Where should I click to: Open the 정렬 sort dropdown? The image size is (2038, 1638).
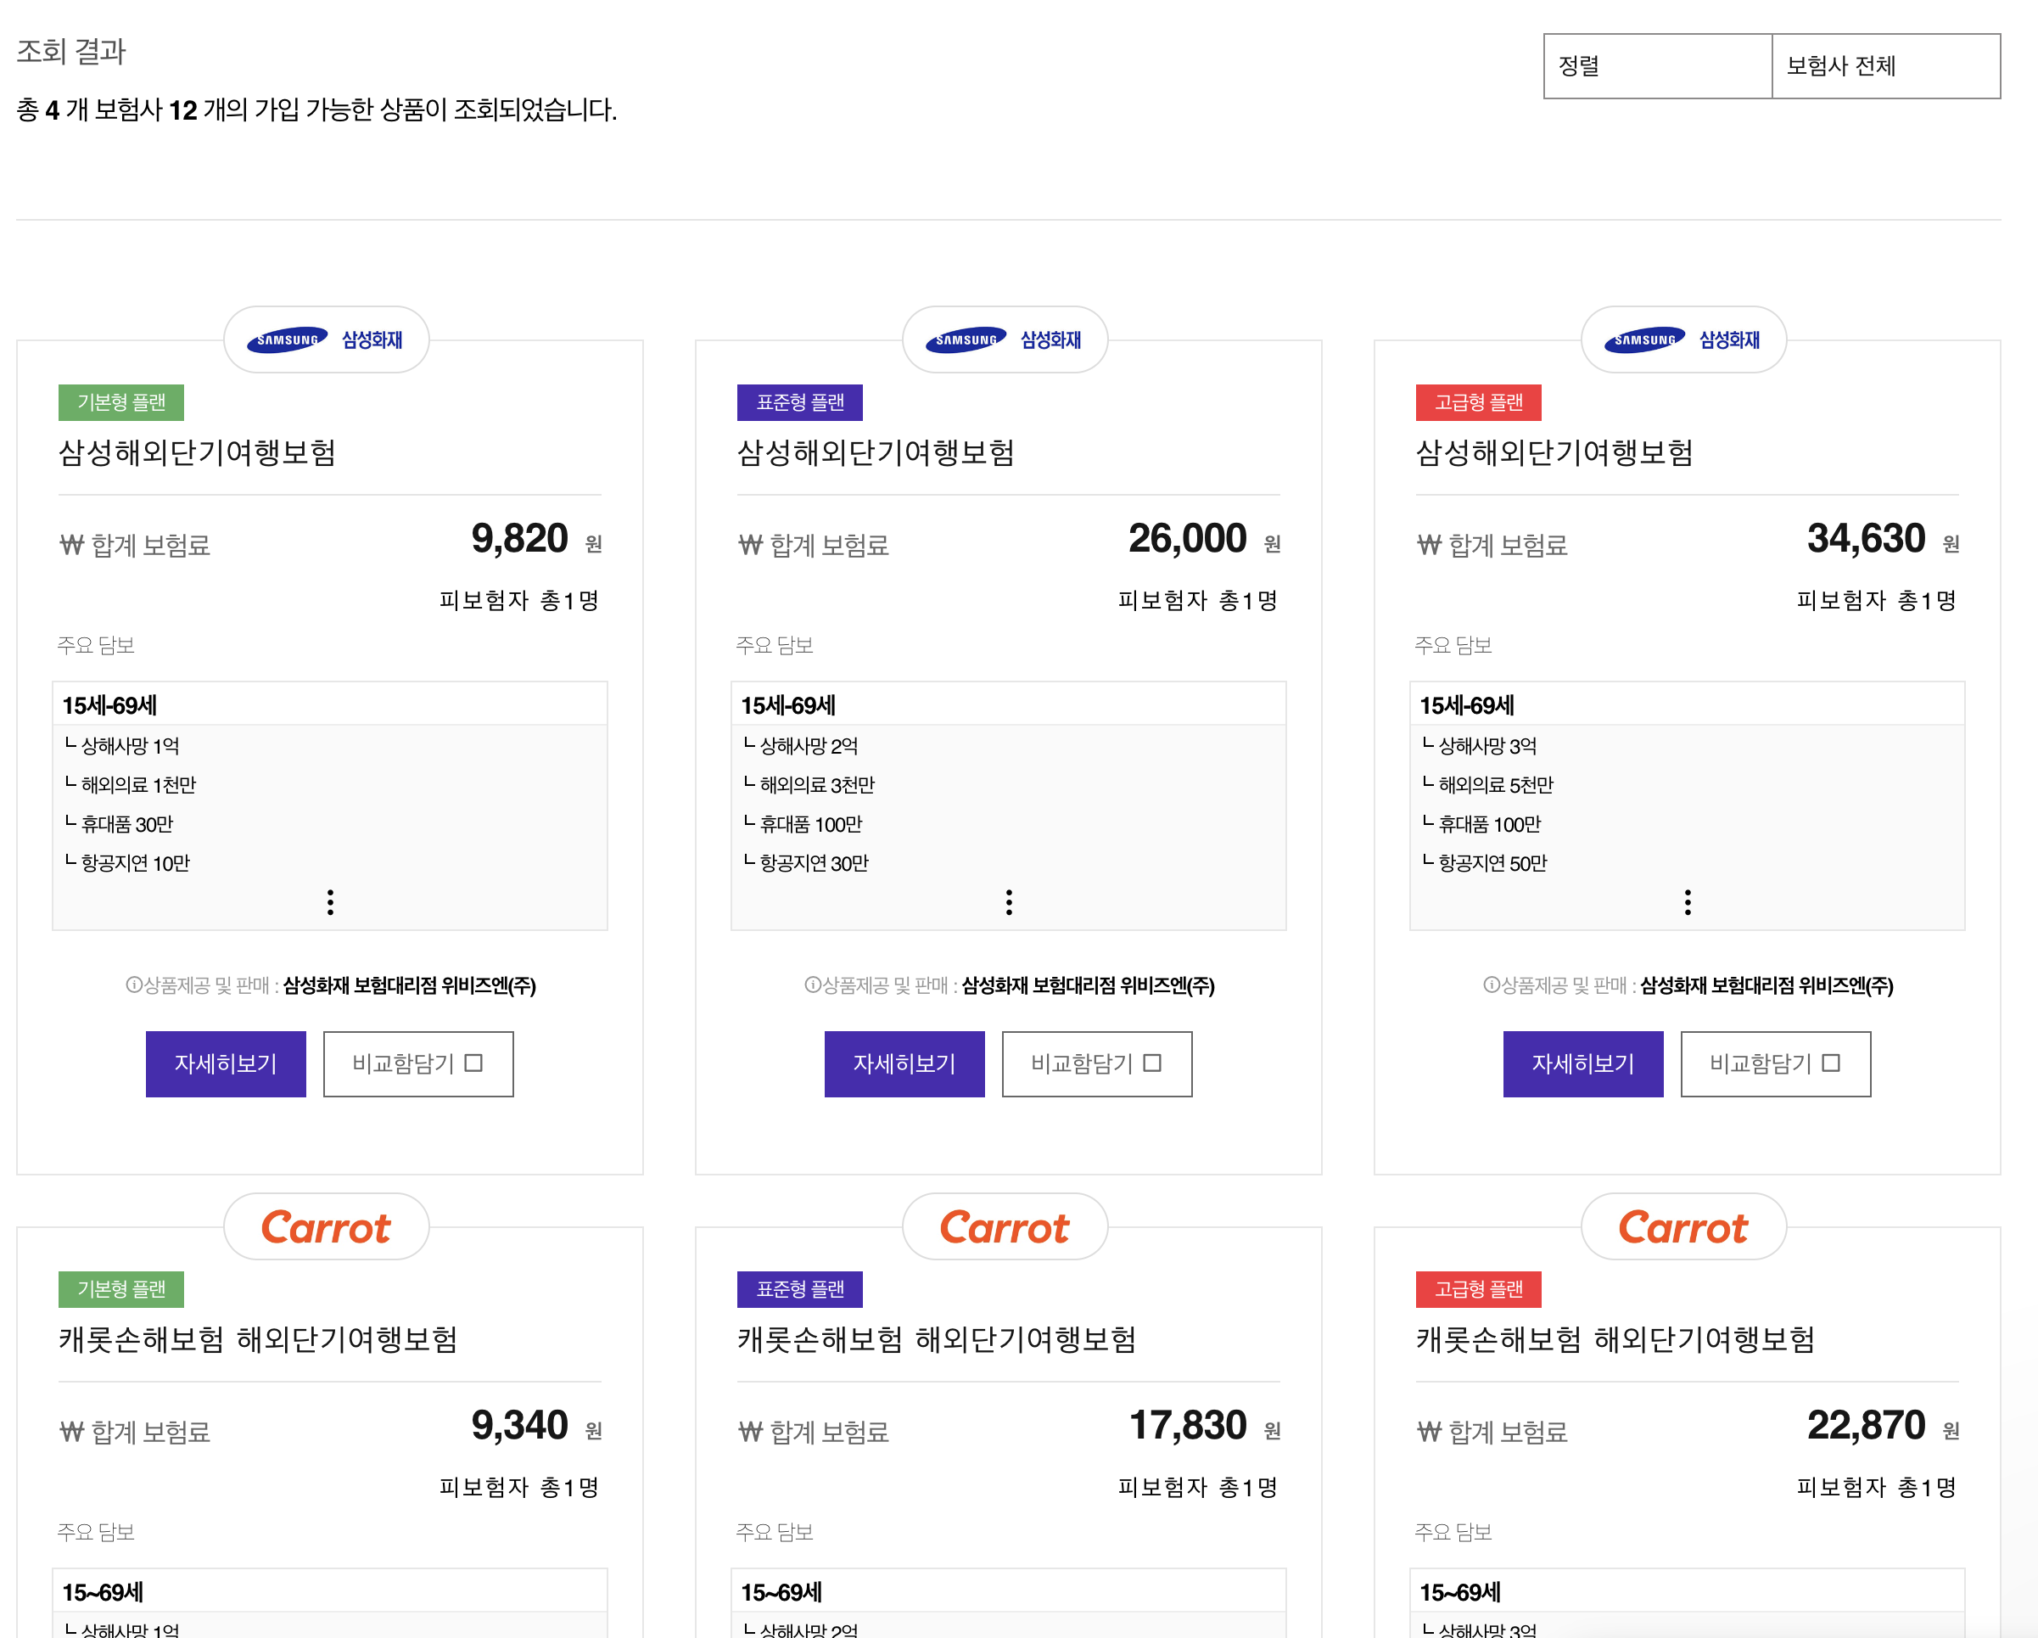(1657, 66)
